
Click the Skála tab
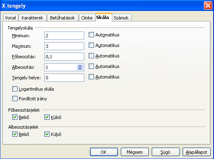[x=103, y=17]
